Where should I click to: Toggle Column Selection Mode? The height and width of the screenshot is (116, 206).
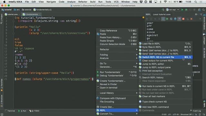click(117, 44)
